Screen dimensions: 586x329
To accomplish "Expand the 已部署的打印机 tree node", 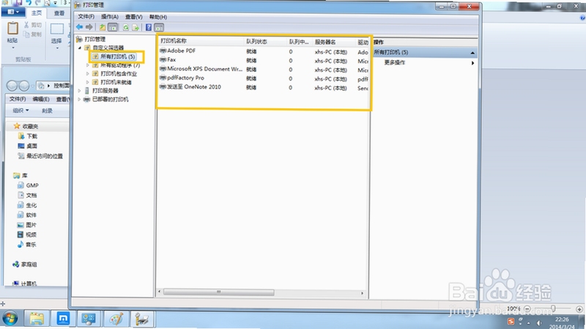I will tap(80, 100).
